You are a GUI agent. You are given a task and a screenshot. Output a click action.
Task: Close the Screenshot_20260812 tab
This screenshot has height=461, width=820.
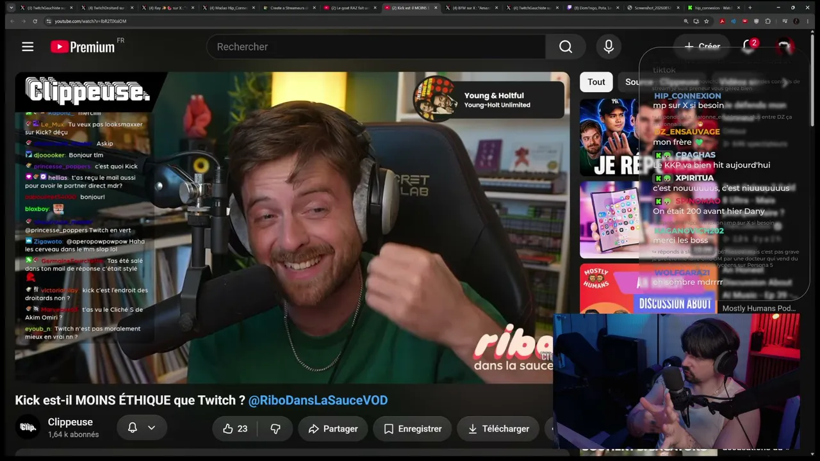[x=678, y=8]
